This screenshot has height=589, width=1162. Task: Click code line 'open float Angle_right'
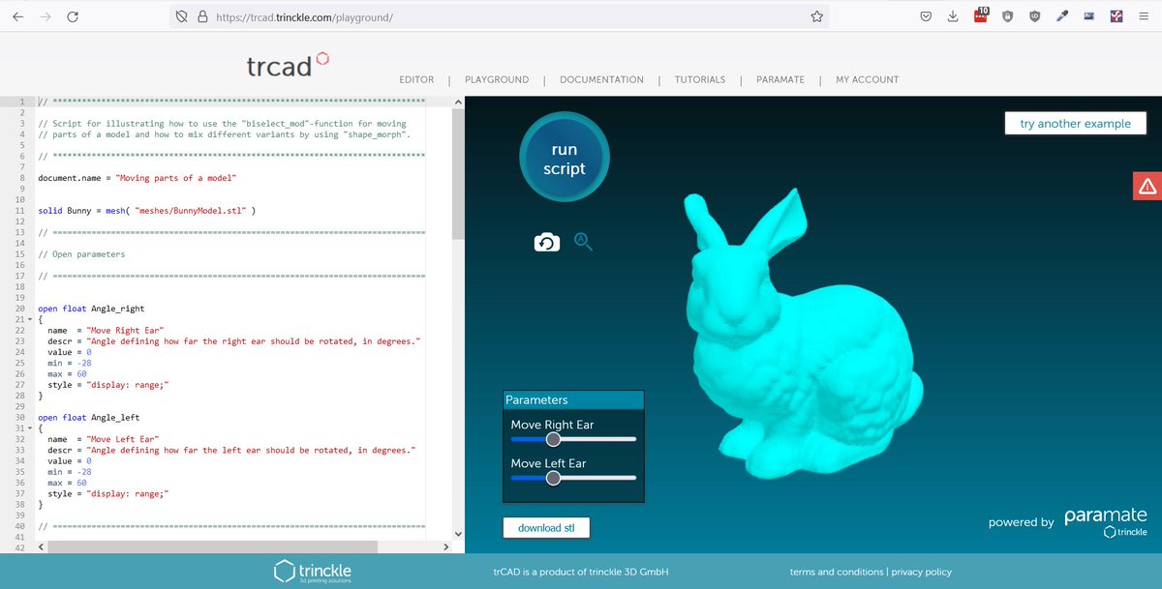[91, 309]
